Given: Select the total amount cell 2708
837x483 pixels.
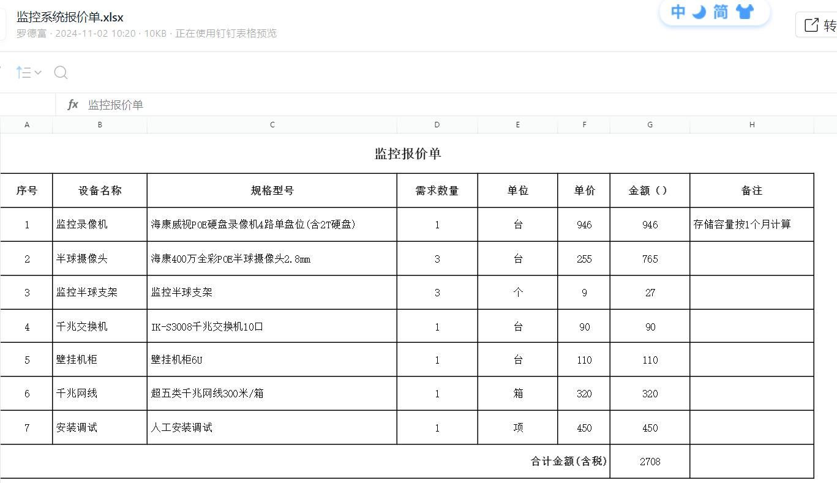Looking at the screenshot, I should click(650, 462).
